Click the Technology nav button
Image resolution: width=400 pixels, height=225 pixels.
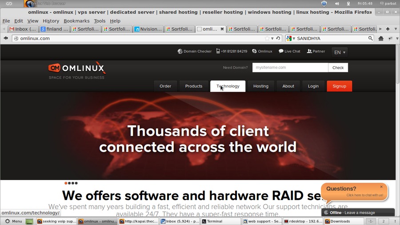[228, 86]
